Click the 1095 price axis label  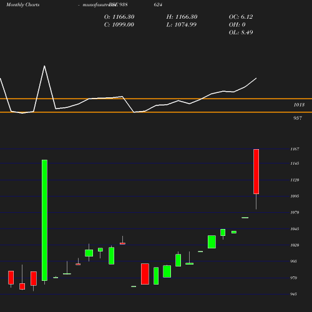coord(295,196)
